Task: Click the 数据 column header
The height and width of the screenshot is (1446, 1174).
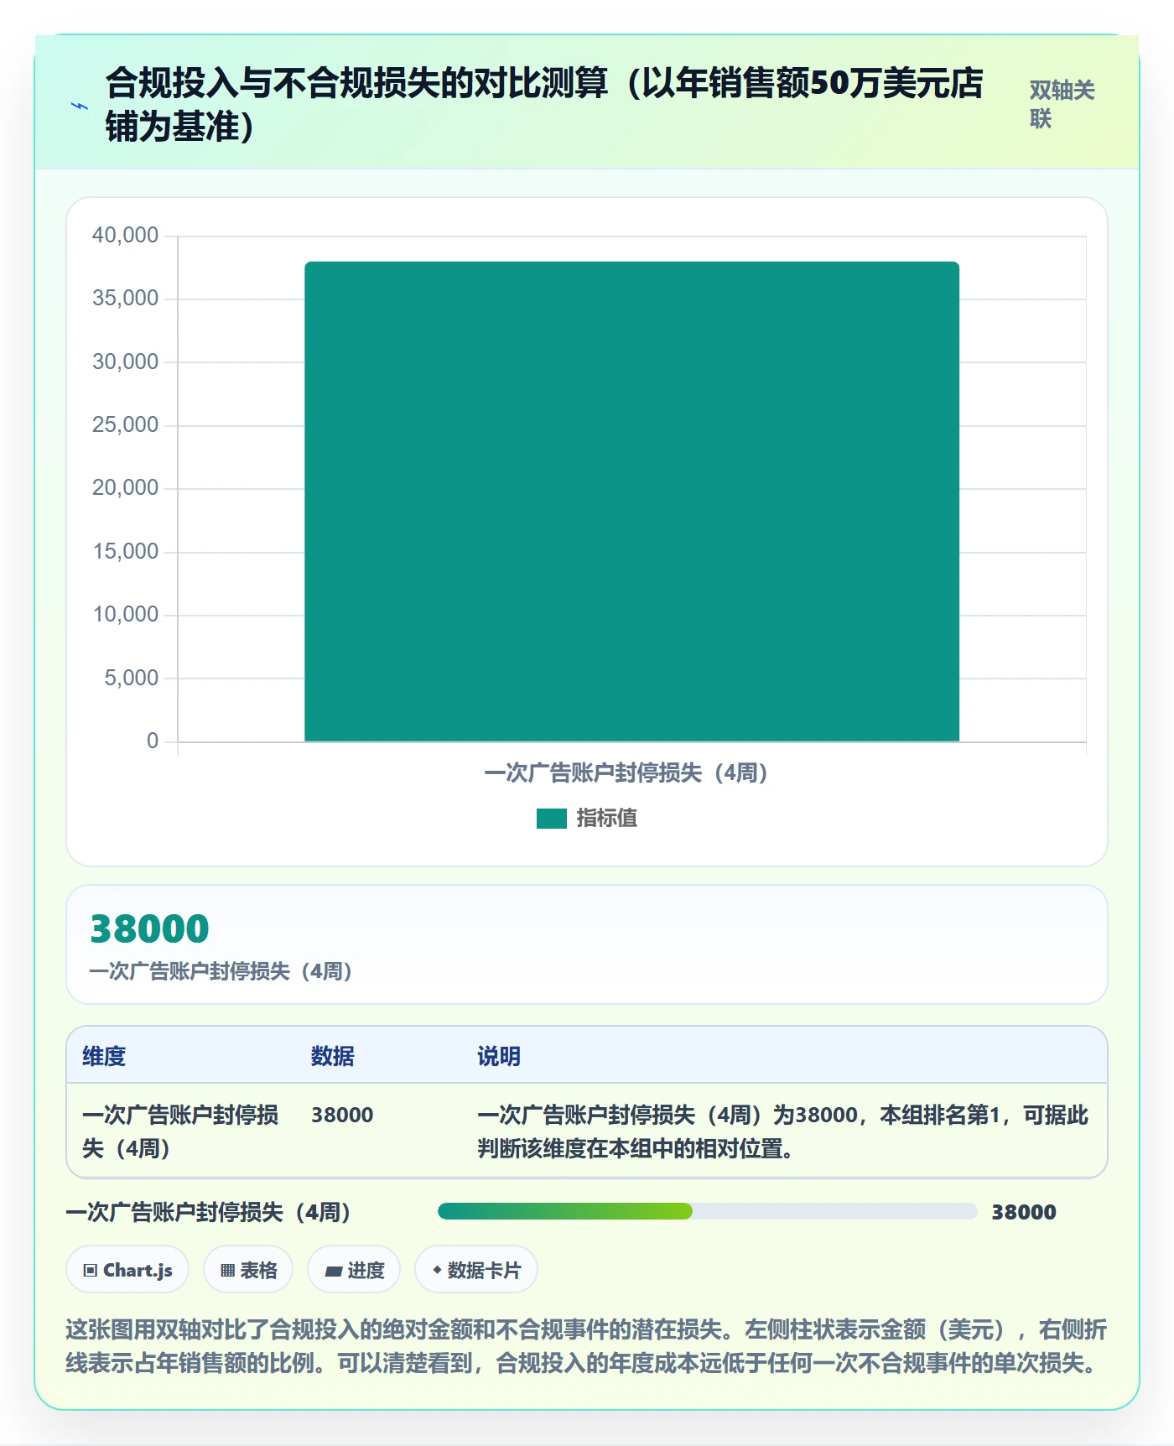Action: click(x=333, y=1056)
